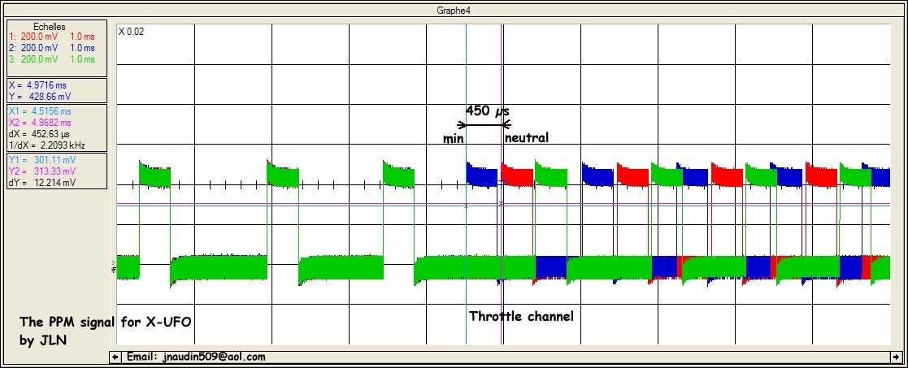Select the Graphe4 title bar
The image size is (908, 368).
[454, 10]
